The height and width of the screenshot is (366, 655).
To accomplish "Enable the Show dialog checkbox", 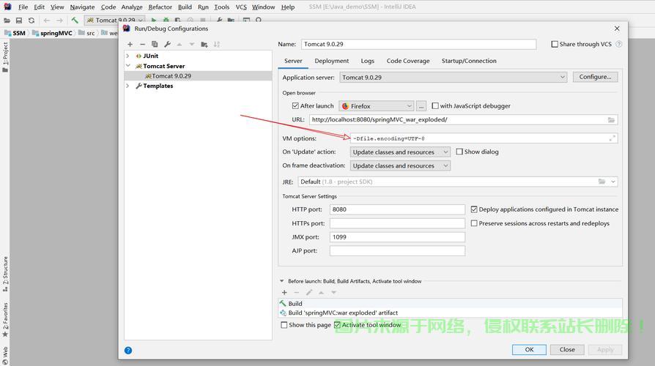I will [x=459, y=152].
